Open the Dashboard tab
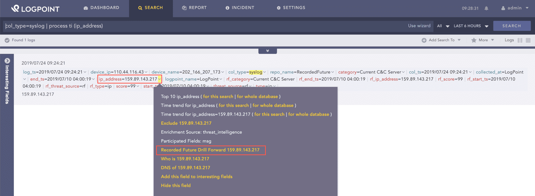The image size is (535, 196). (x=101, y=8)
